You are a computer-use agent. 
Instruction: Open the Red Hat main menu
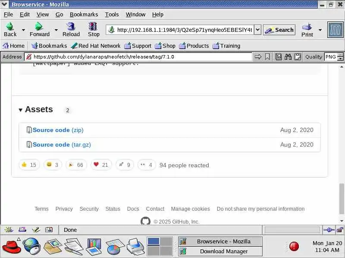(x=12, y=246)
